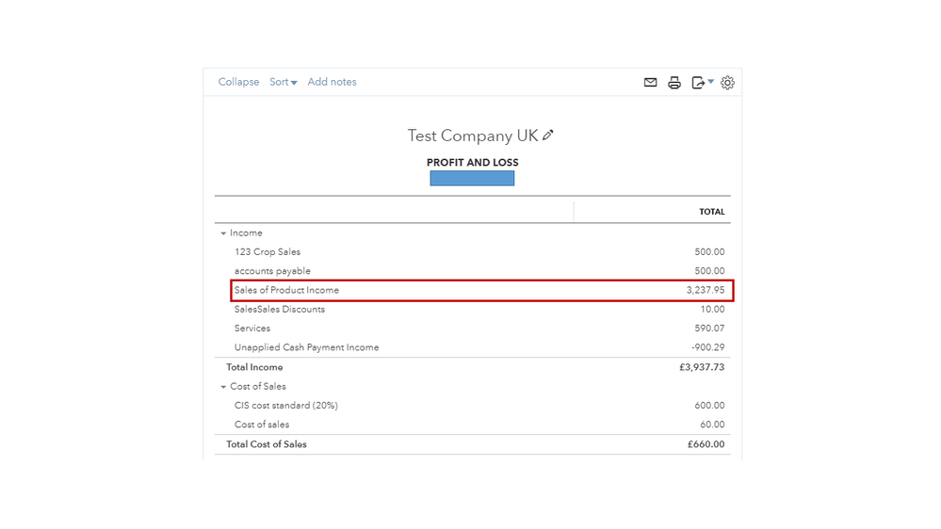Open the 123 Crop Sales account row

pyautogui.click(x=268, y=252)
